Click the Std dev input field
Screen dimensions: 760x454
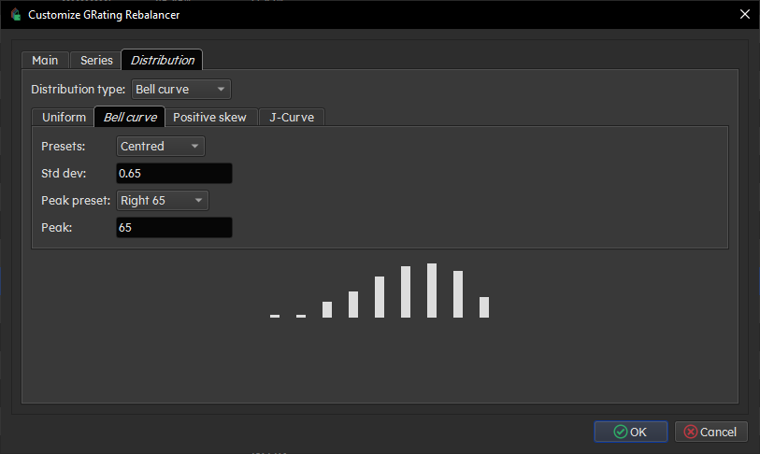pos(174,173)
